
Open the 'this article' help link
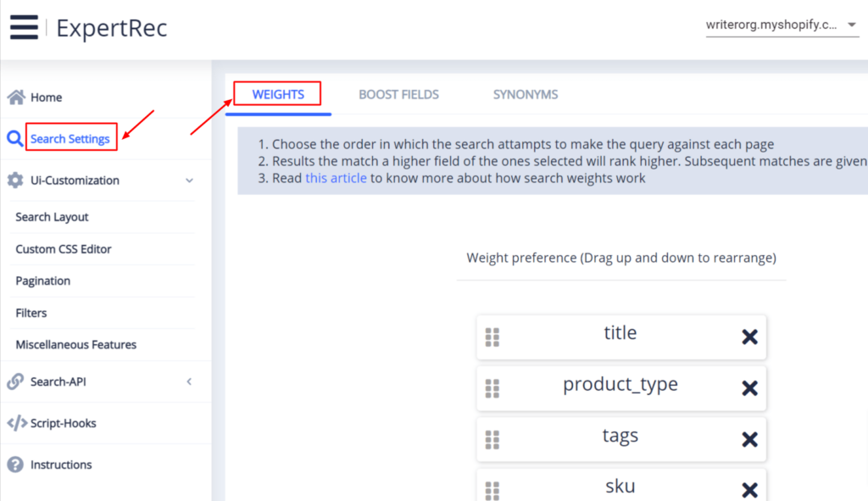pos(336,177)
